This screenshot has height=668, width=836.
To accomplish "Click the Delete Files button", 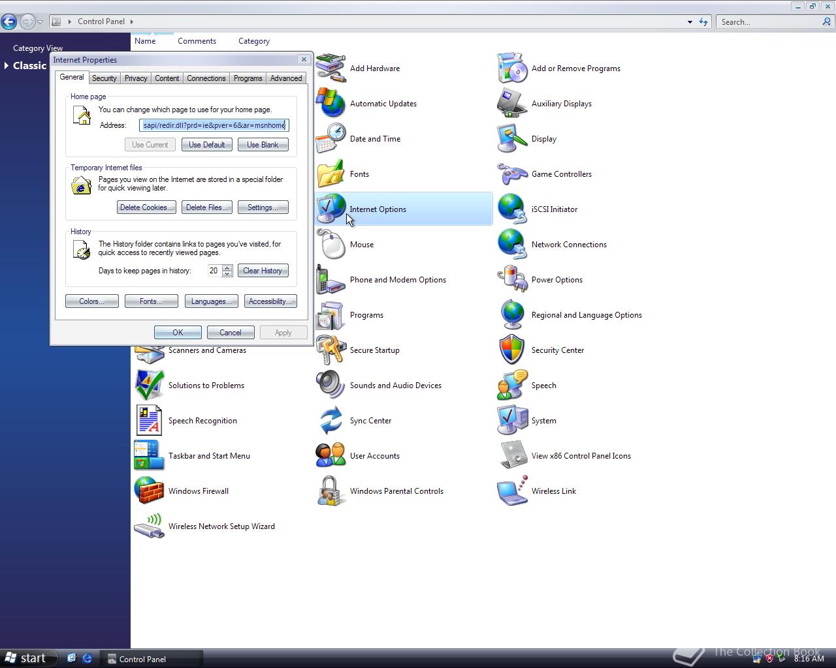I will click(206, 207).
